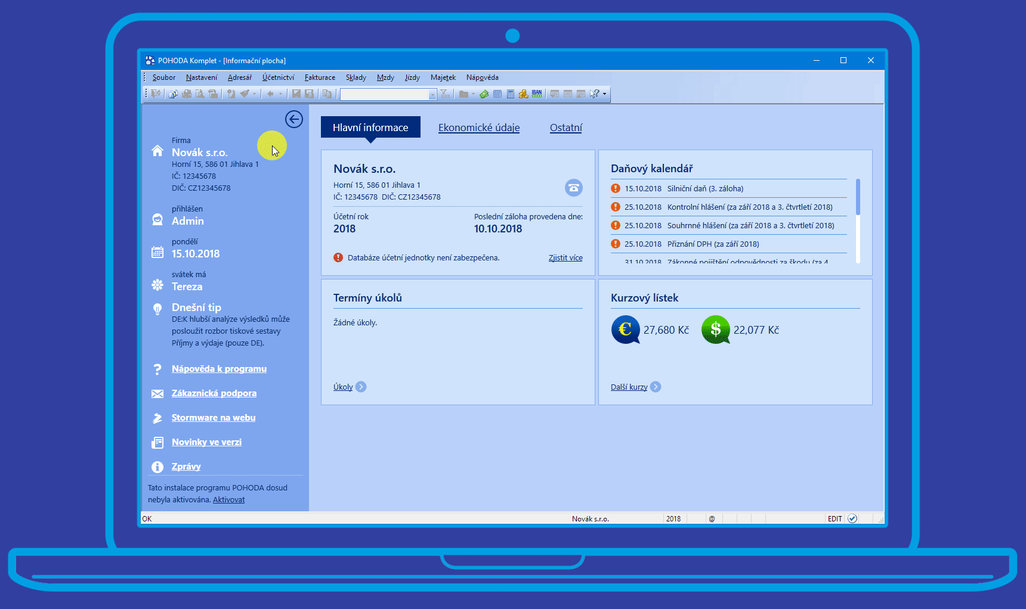Open the Soubor menu
The image size is (1026, 609).
tap(163, 77)
